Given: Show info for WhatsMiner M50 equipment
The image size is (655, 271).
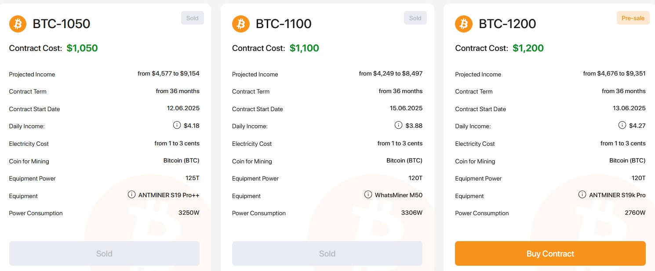Looking at the screenshot, I should [368, 195].
